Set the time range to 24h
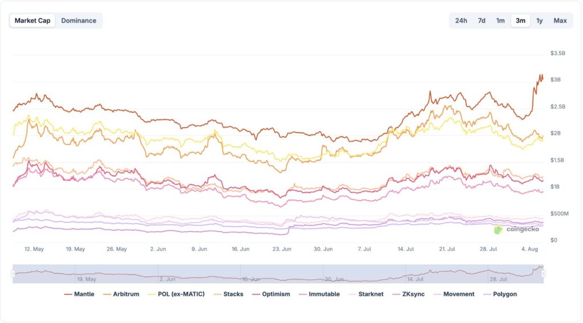The width and height of the screenshot is (583, 323). click(461, 20)
